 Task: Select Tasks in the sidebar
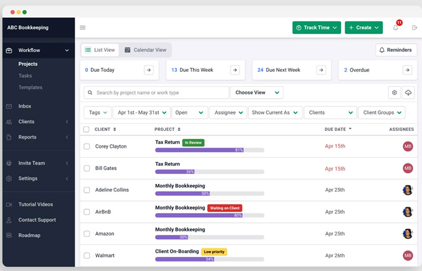[x=25, y=76]
